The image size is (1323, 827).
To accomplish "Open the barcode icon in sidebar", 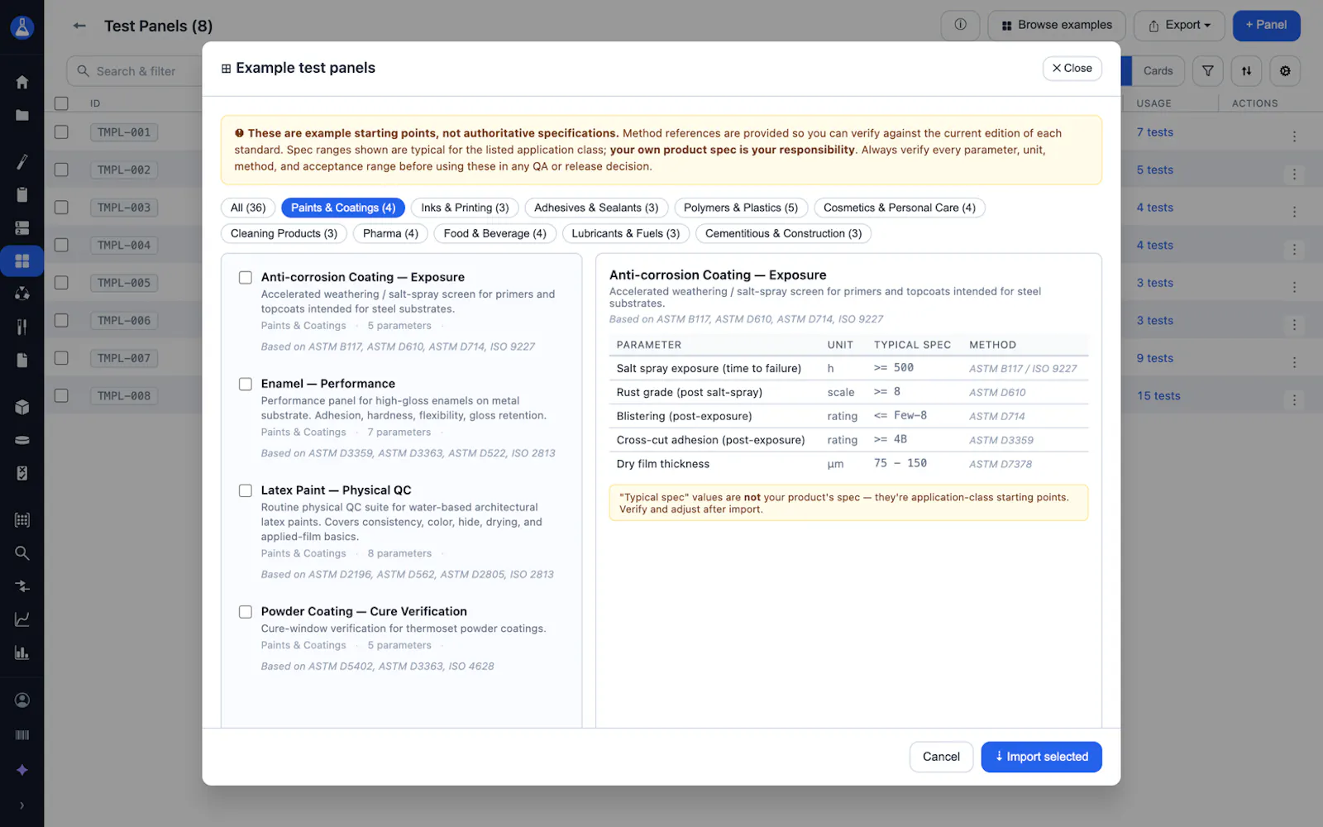I will point(22,735).
